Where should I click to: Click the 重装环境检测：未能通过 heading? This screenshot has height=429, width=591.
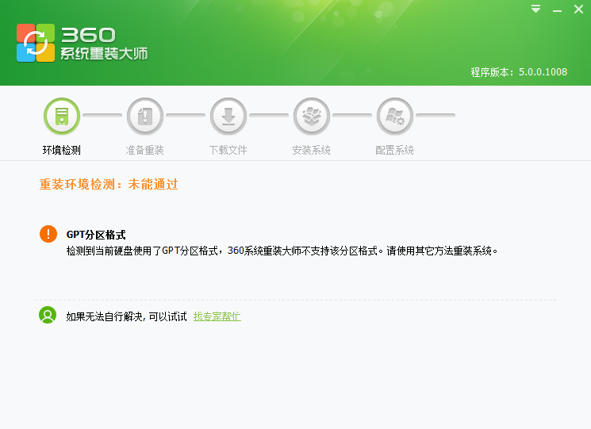pos(109,184)
